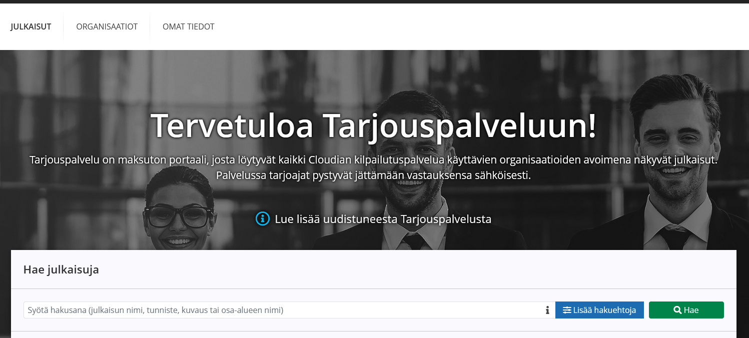Click the search field info 'i' icon
The width and height of the screenshot is (749, 338).
[x=547, y=310]
